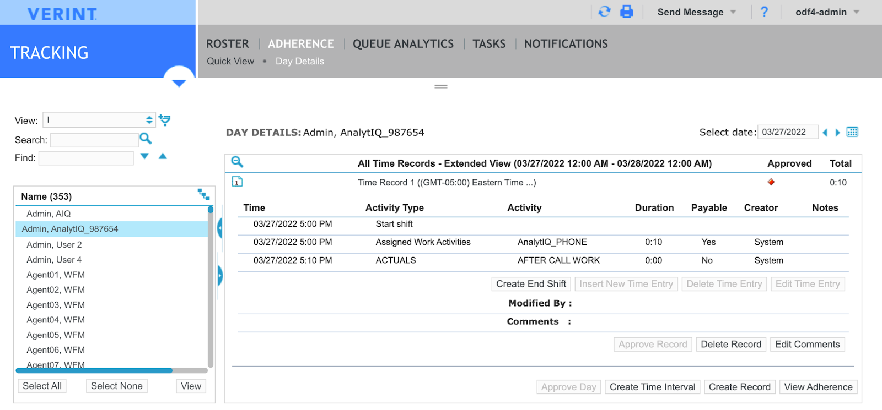Click Edit Time Entry button
This screenshot has height=410, width=882.
pyautogui.click(x=808, y=284)
